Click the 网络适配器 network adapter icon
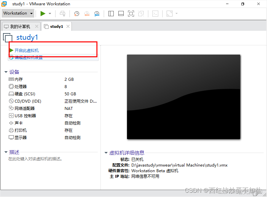This screenshot has width=267, height=197. pos(11,108)
